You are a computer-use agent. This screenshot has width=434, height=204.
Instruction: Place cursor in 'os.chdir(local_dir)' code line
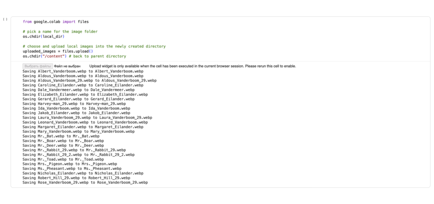[x=43, y=36]
